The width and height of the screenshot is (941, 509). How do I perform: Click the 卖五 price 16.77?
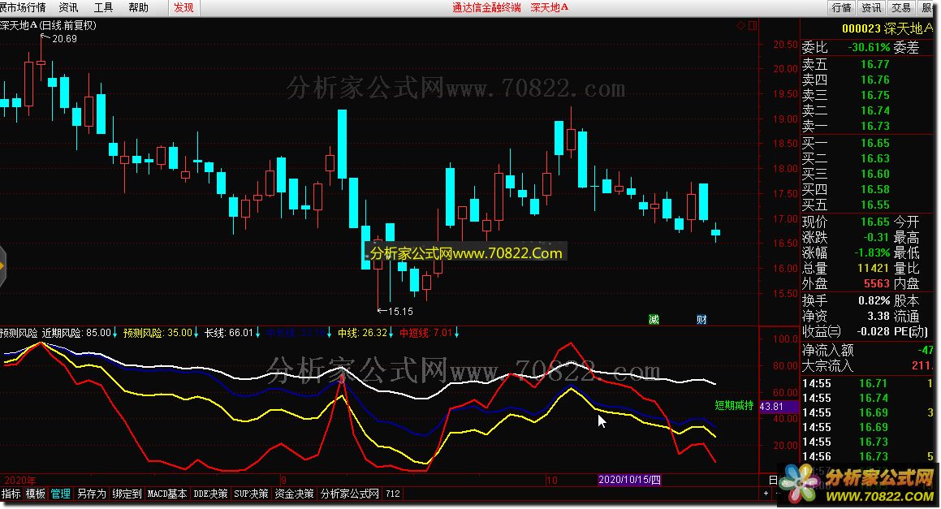pyautogui.click(x=875, y=64)
